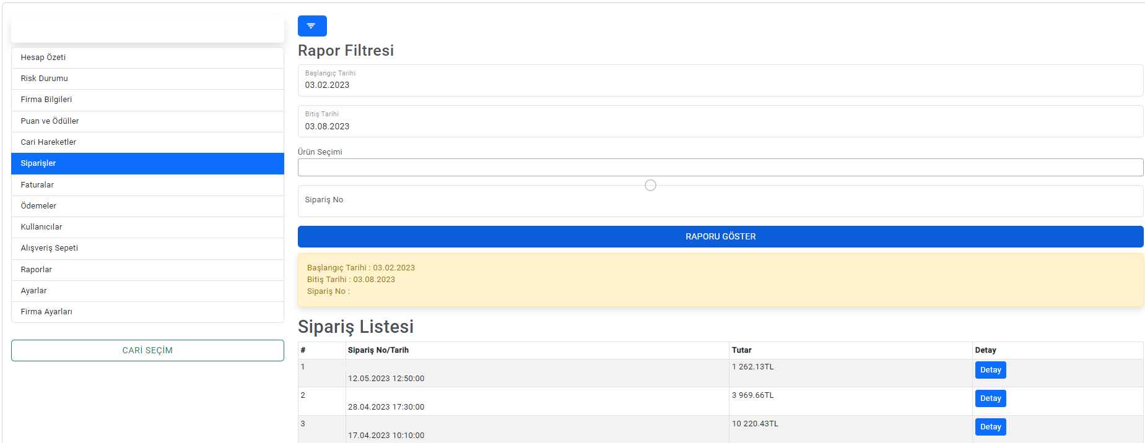Go to Risk Durumu menu item
The width and height of the screenshot is (1145, 443).
pyautogui.click(x=147, y=79)
